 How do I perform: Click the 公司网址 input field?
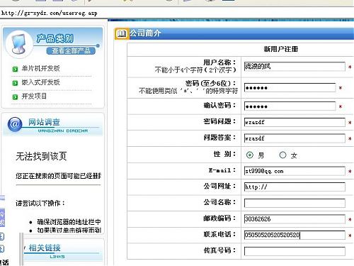coord(295,187)
